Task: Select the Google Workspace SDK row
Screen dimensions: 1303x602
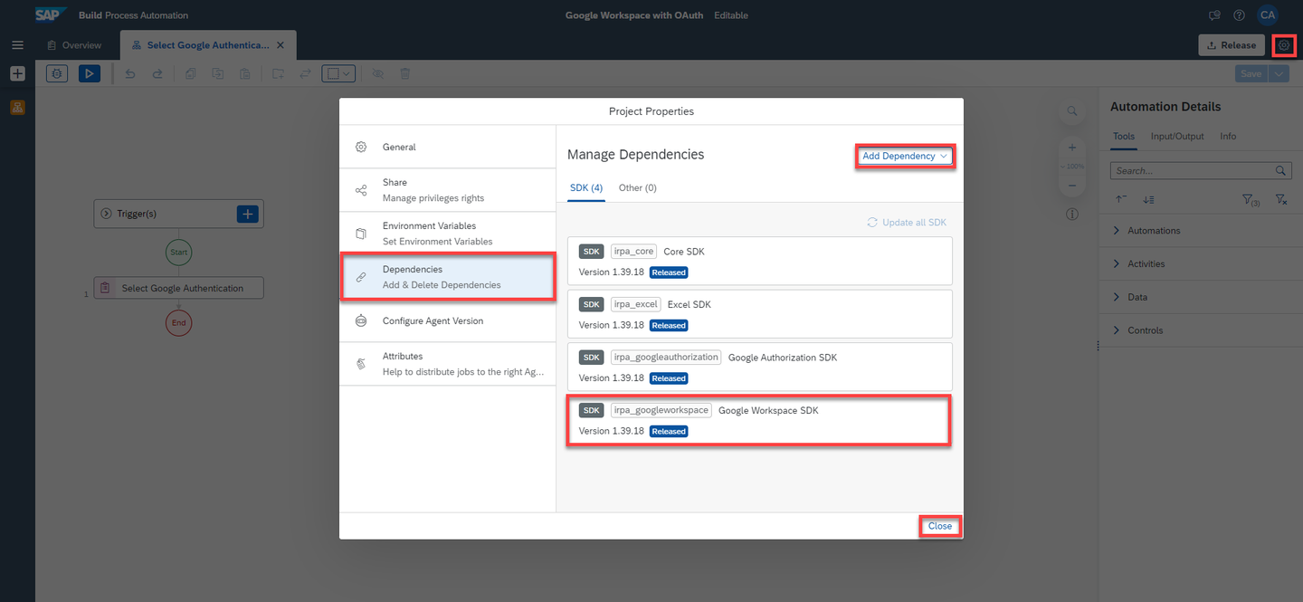Action: click(x=760, y=420)
